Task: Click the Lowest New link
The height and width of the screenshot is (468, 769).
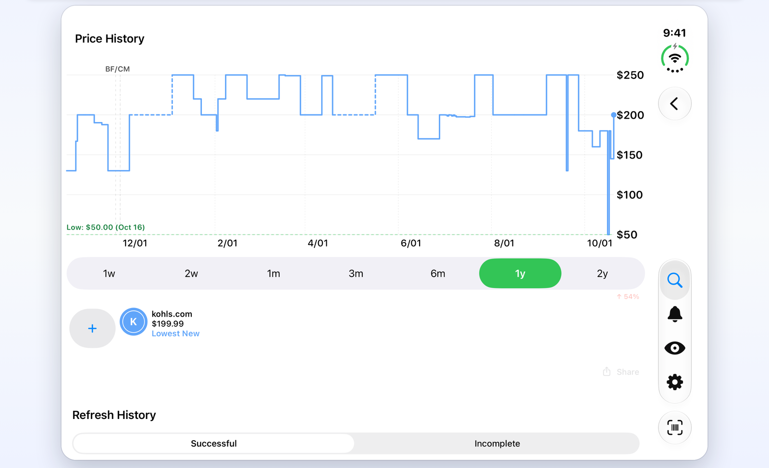Action: click(x=175, y=333)
